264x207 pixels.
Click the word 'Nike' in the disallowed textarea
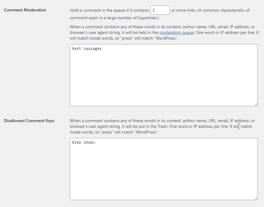[76, 142]
